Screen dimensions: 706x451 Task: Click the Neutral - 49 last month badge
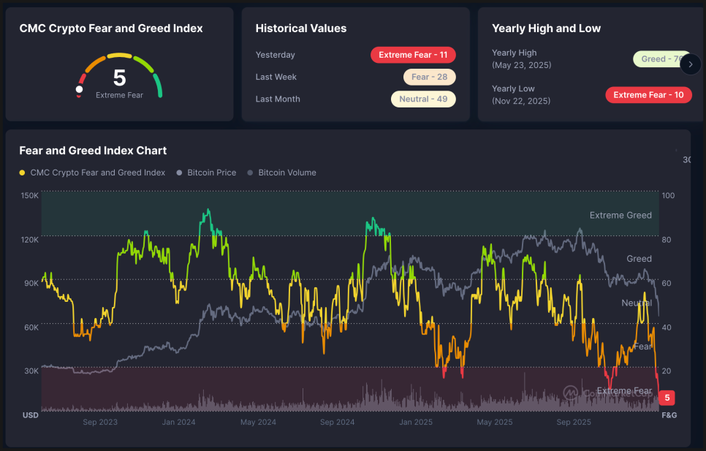click(x=423, y=99)
